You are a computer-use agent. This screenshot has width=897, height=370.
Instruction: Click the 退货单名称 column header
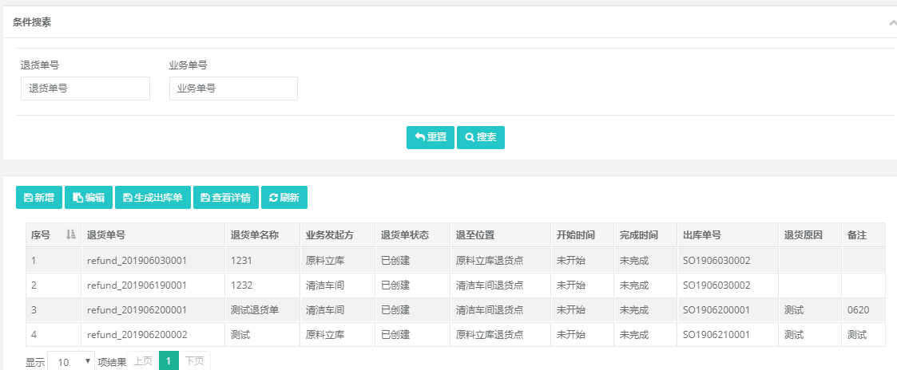262,234
